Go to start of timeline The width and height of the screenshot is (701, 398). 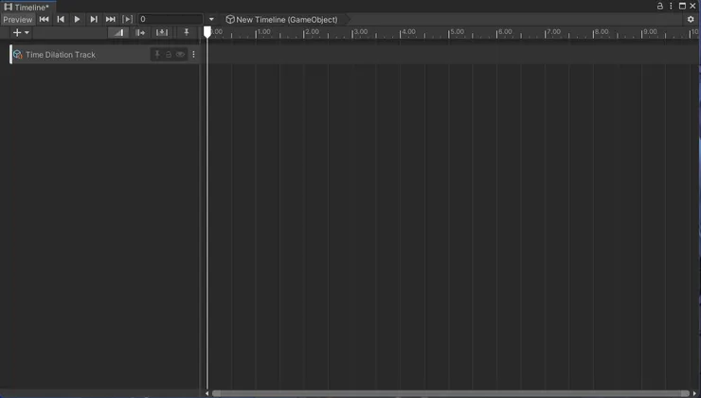tap(44, 19)
